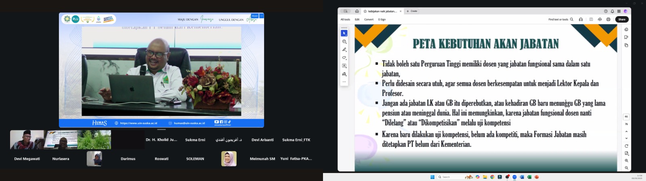Rotate the page using rotate icon

click(626, 146)
